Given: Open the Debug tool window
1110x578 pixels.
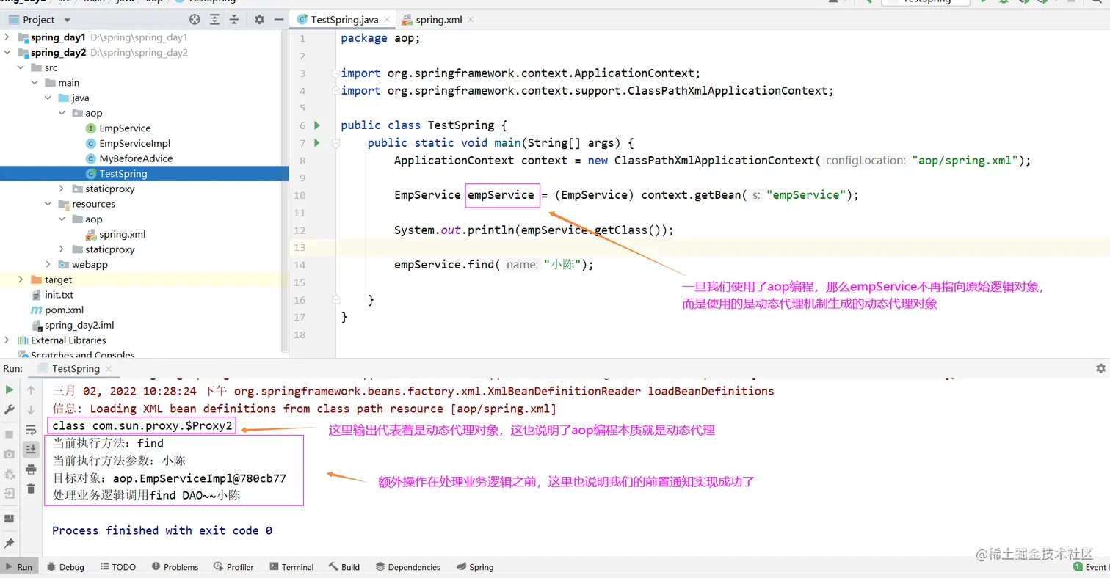Looking at the screenshot, I should click(x=65, y=567).
